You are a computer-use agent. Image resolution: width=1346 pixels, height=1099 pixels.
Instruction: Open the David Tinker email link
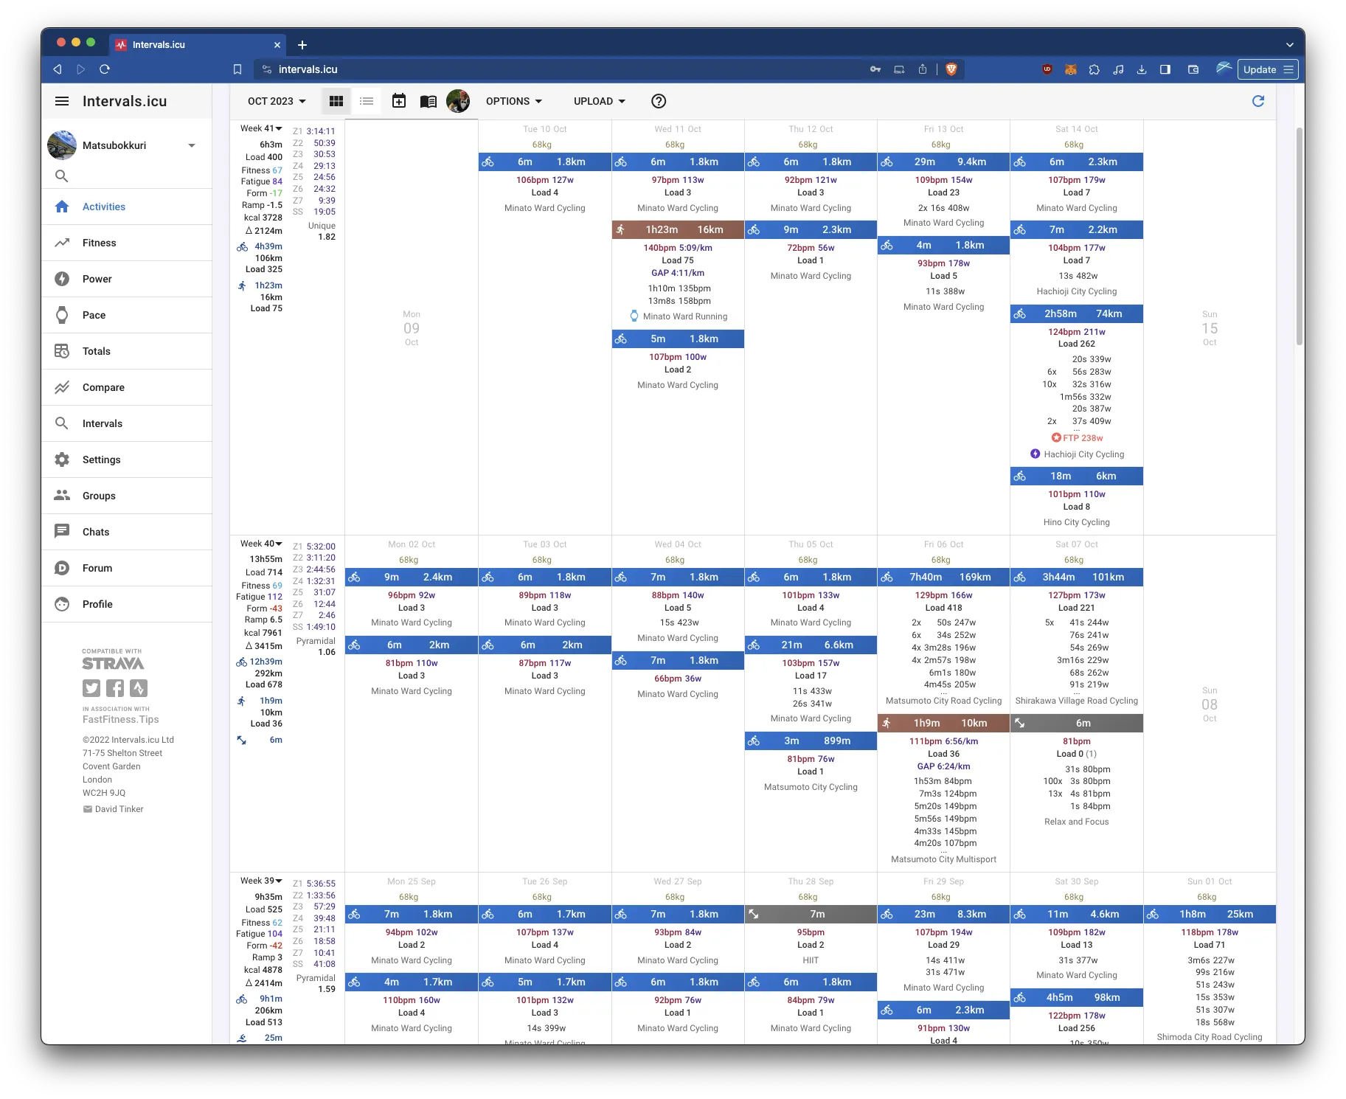tap(118, 809)
